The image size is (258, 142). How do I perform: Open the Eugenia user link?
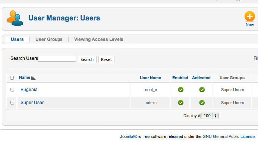29,90
